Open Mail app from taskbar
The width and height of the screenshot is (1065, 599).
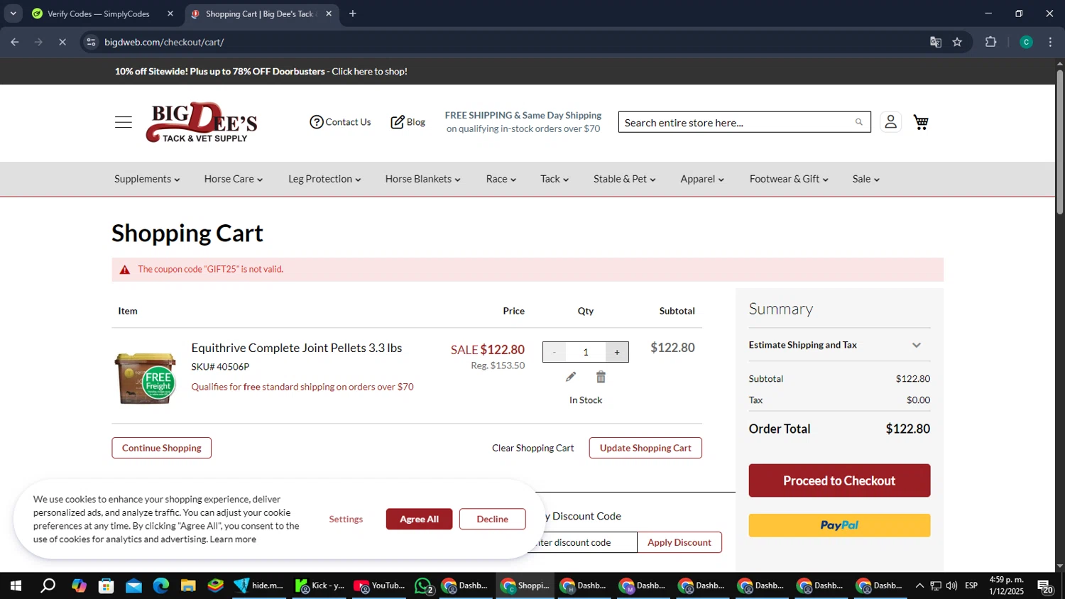(134, 586)
